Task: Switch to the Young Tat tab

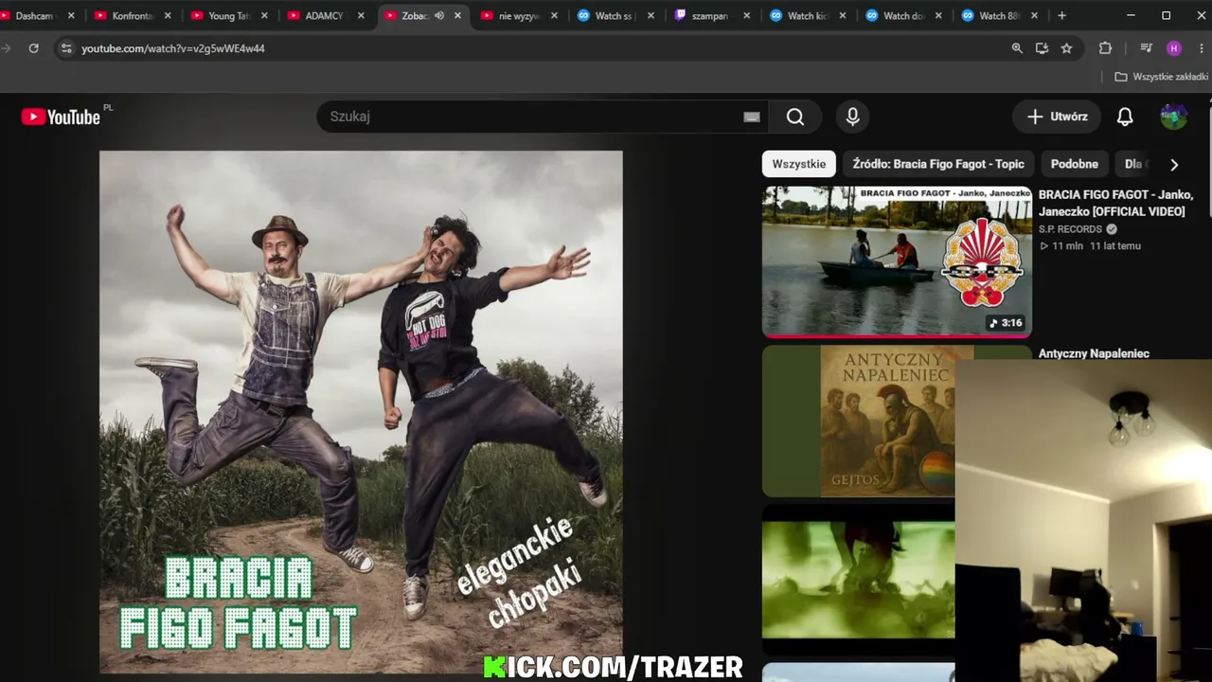Action: (x=229, y=15)
